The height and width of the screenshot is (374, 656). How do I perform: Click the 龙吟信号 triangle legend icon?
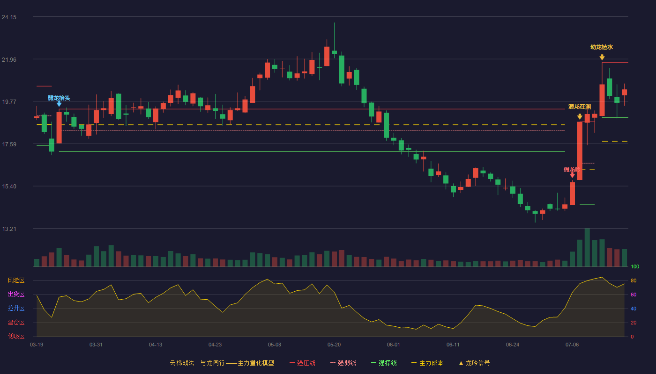click(x=461, y=363)
